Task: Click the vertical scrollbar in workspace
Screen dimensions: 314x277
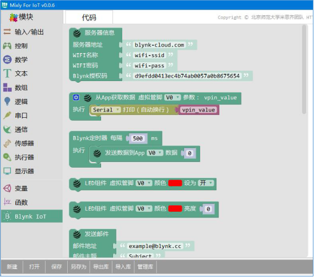Action: pos(304,69)
